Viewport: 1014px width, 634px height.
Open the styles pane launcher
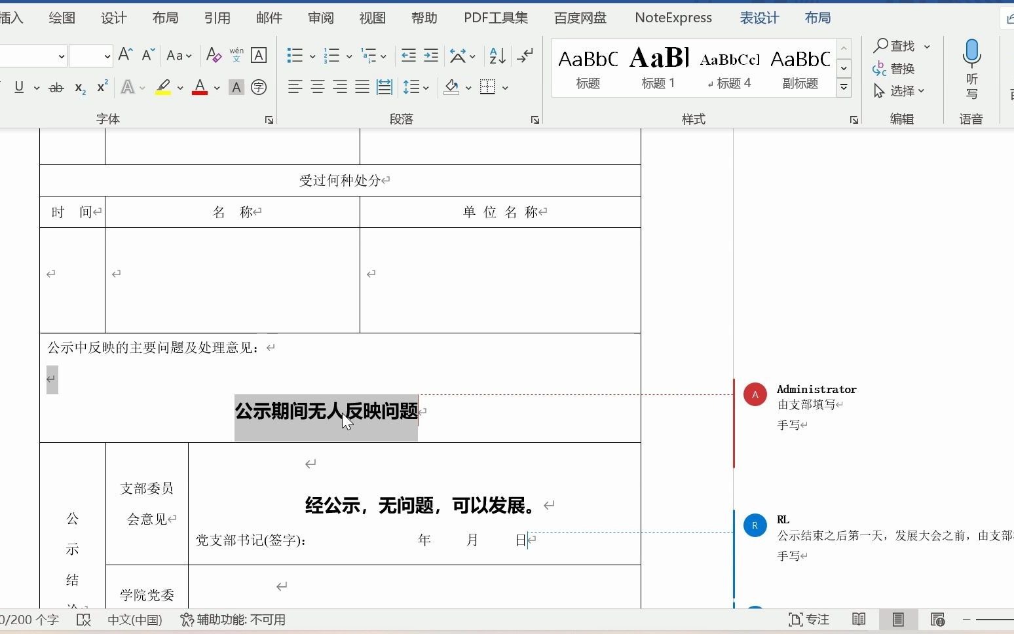tap(854, 120)
